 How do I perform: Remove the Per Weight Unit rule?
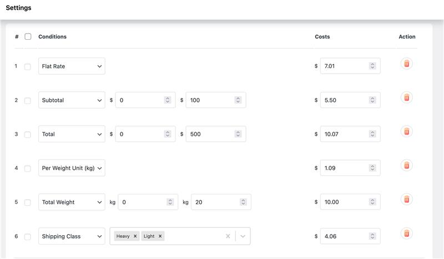tap(407, 165)
